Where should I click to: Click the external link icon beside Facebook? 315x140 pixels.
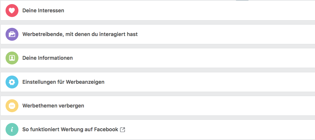[123, 129]
